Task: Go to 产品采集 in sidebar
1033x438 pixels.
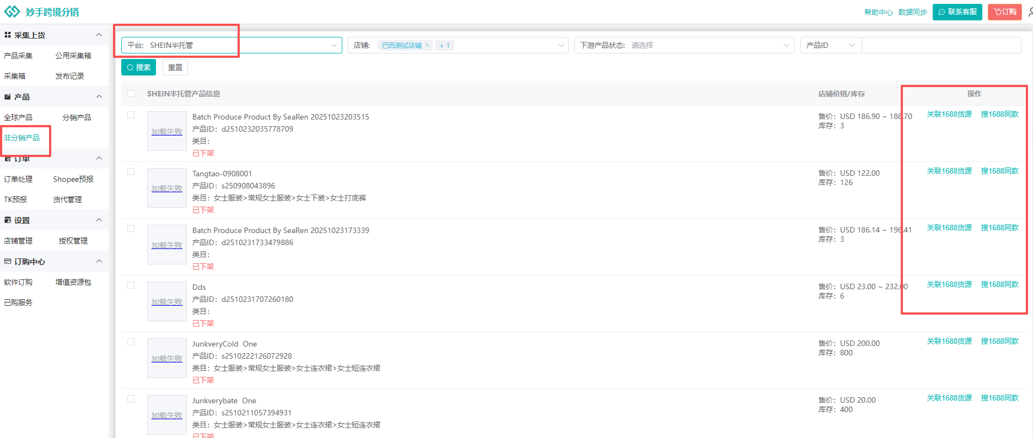Action: point(18,56)
